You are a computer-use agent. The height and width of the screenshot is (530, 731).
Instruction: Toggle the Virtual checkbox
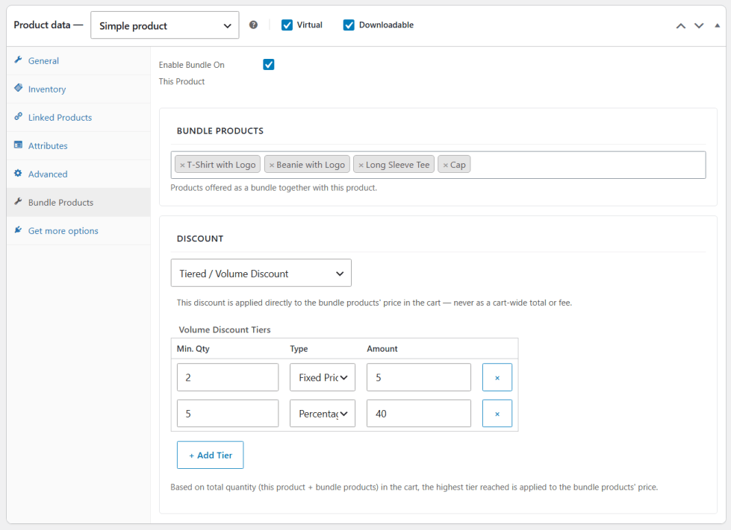[287, 25]
